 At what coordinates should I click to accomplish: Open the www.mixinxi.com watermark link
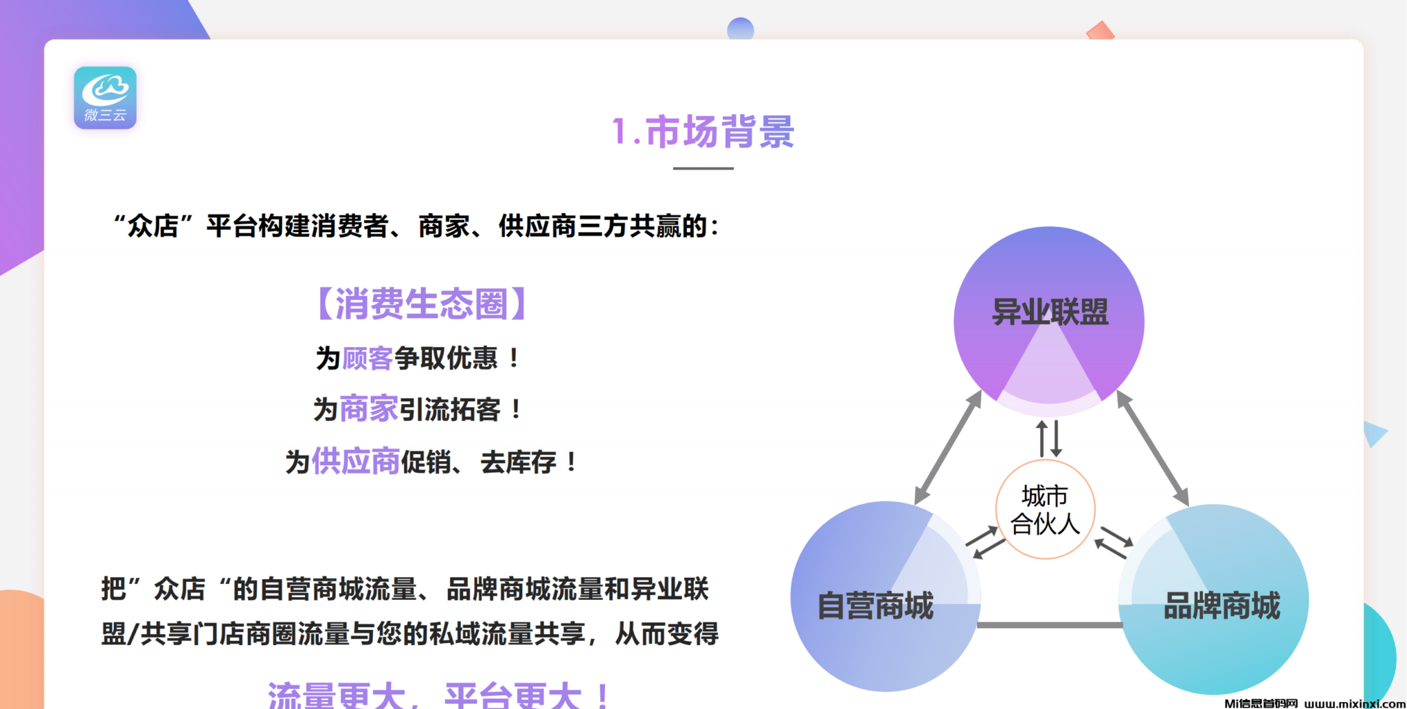1354,703
